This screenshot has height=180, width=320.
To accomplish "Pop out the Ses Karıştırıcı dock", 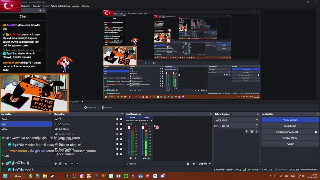I will pos(210,114).
